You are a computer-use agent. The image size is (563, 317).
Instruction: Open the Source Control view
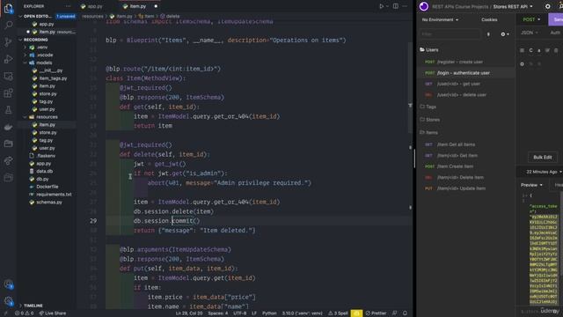(x=8, y=42)
